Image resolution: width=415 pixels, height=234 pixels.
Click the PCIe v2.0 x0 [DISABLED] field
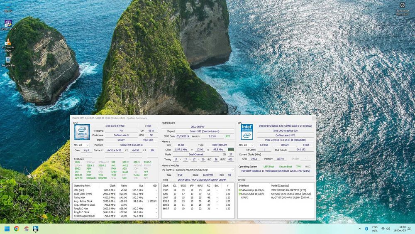[x=286, y=140]
